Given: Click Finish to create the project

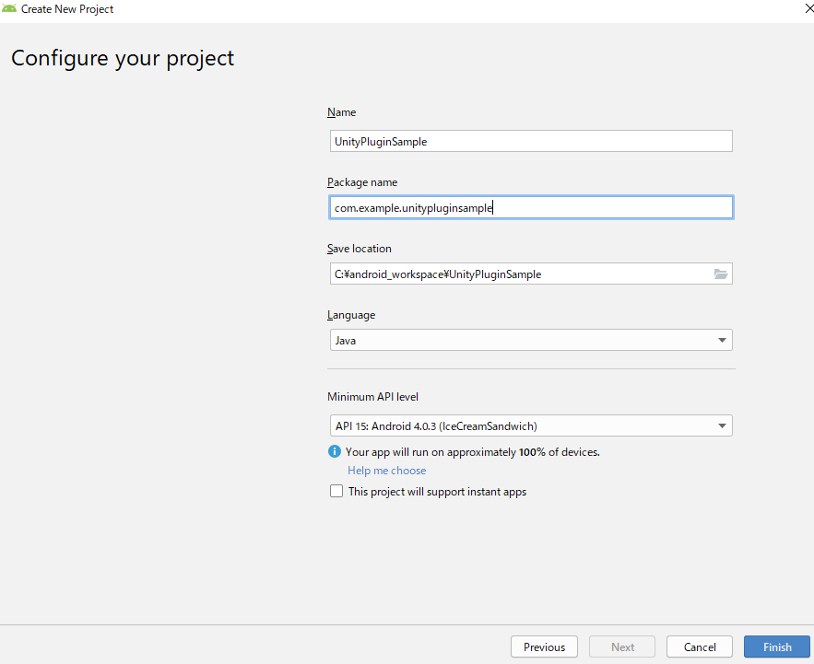Looking at the screenshot, I should coord(777,647).
